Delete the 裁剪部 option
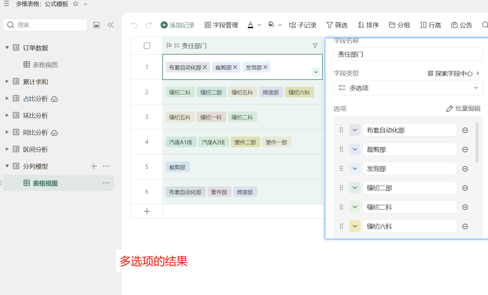The width and height of the screenshot is (488, 295). click(x=465, y=150)
